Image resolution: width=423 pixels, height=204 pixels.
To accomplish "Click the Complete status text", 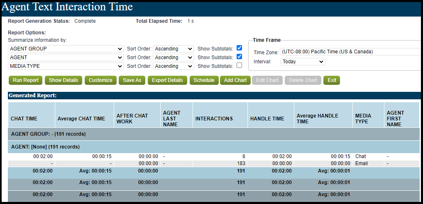I will (85, 21).
